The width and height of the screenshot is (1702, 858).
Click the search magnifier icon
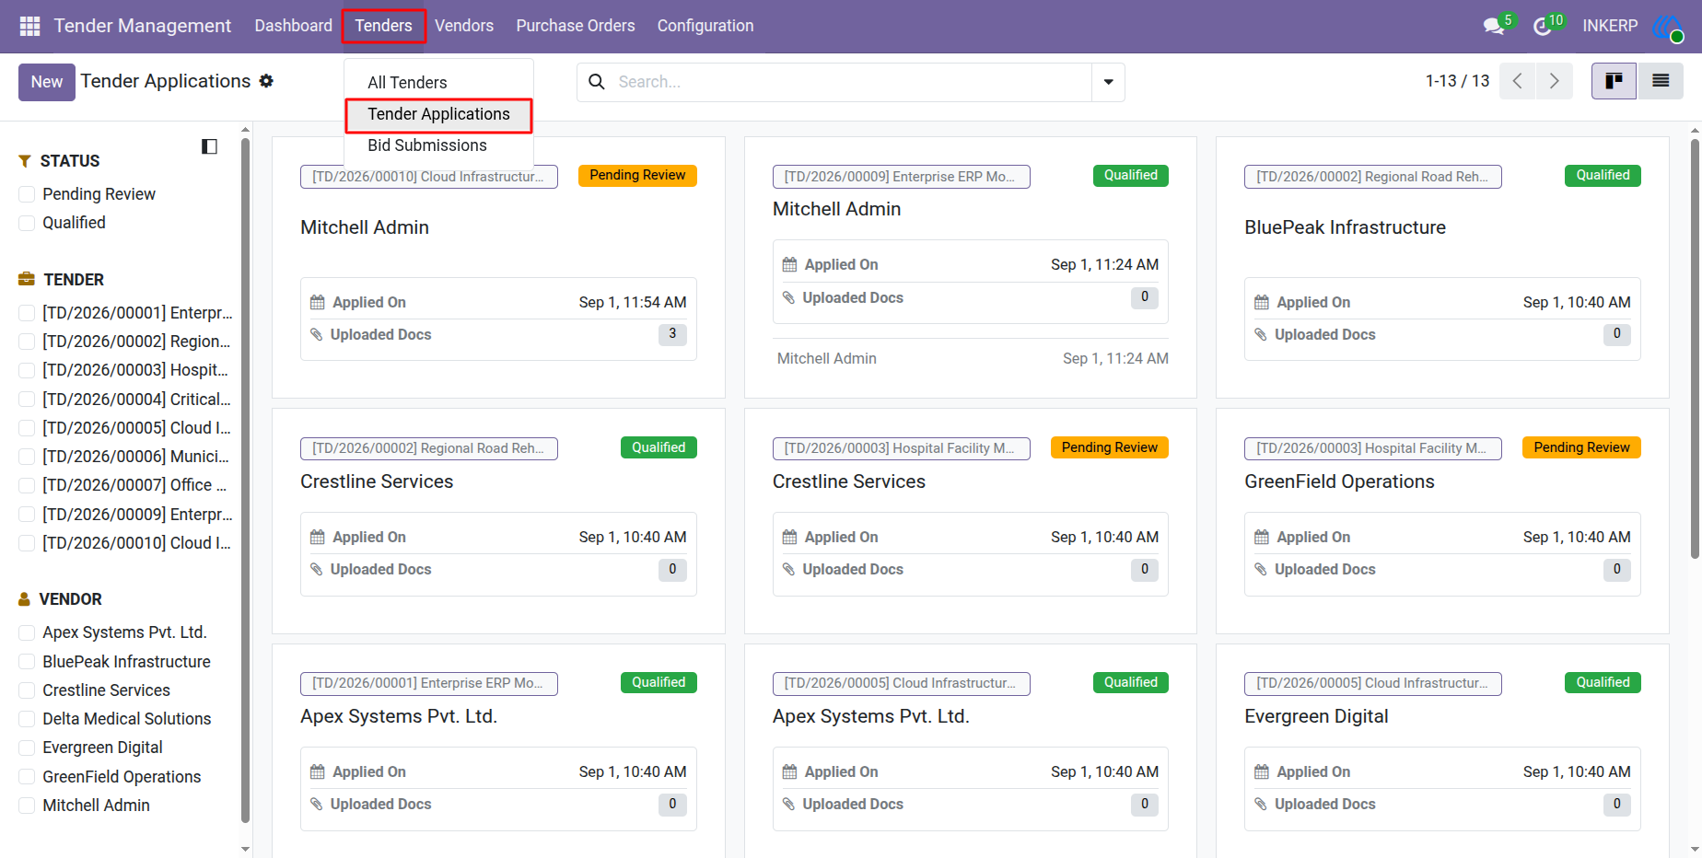click(x=597, y=82)
